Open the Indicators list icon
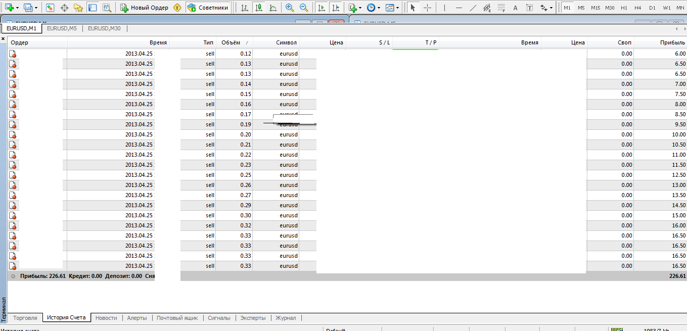The width and height of the screenshot is (687, 331). 353,8
